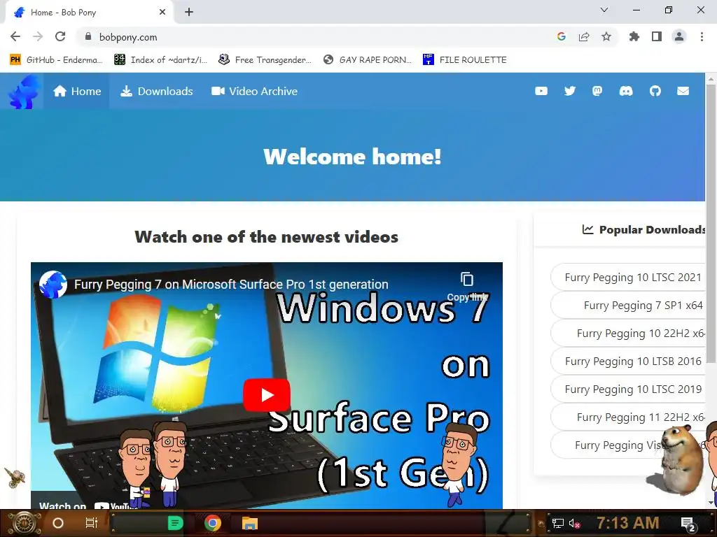Viewport: 717px width, 537px height.
Task: Click the Google icon in the address bar
Action: tap(562, 36)
